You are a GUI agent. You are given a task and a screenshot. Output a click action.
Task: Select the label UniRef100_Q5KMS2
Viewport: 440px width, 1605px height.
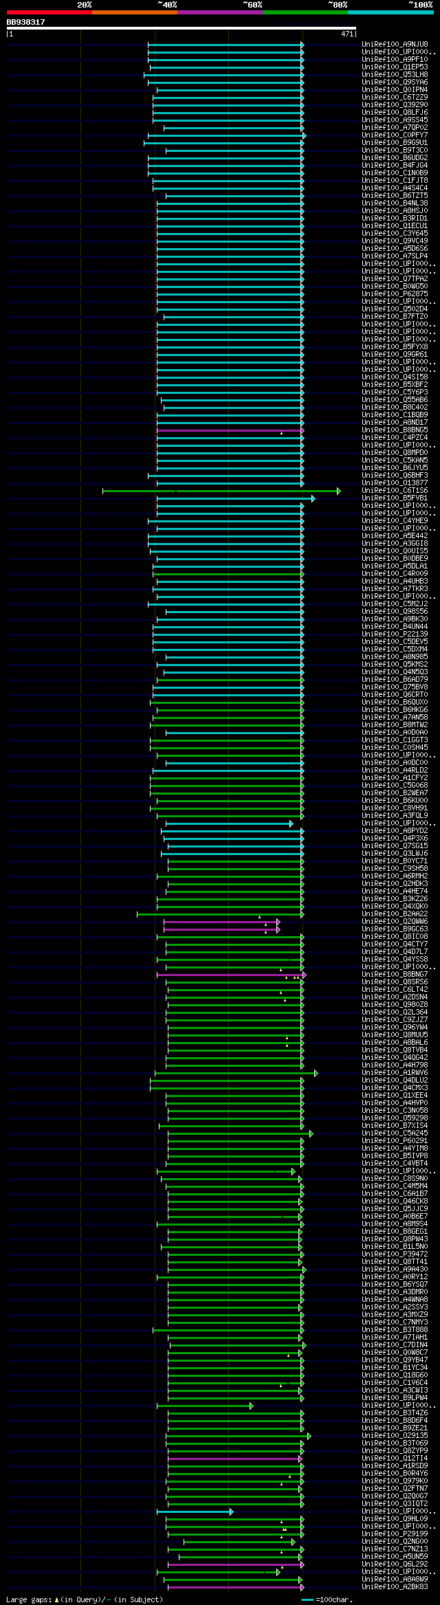(395, 664)
